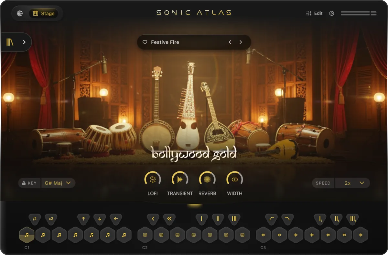Open the G# Maj key dropdown
This screenshot has height=255, width=388.
click(58, 183)
